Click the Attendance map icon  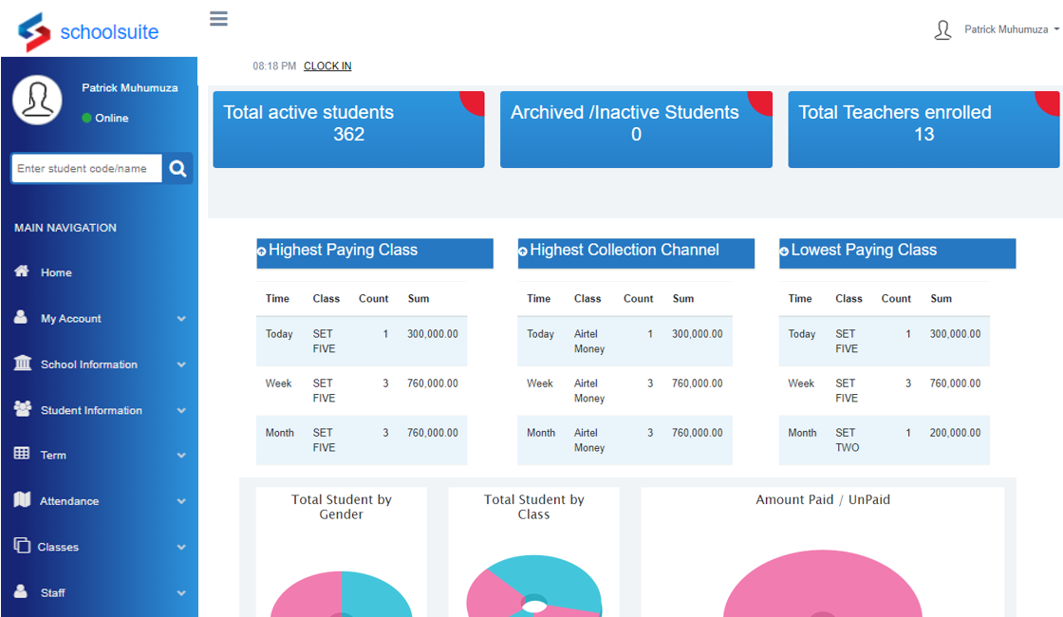point(22,500)
